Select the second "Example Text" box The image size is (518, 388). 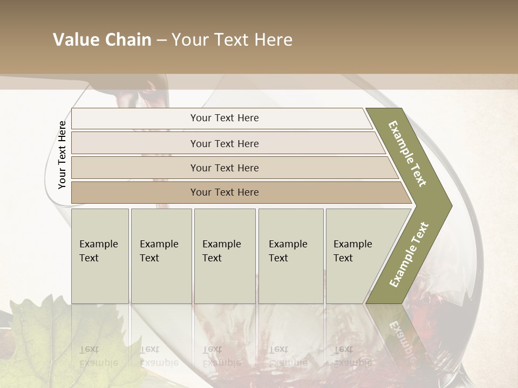(161, 255)
